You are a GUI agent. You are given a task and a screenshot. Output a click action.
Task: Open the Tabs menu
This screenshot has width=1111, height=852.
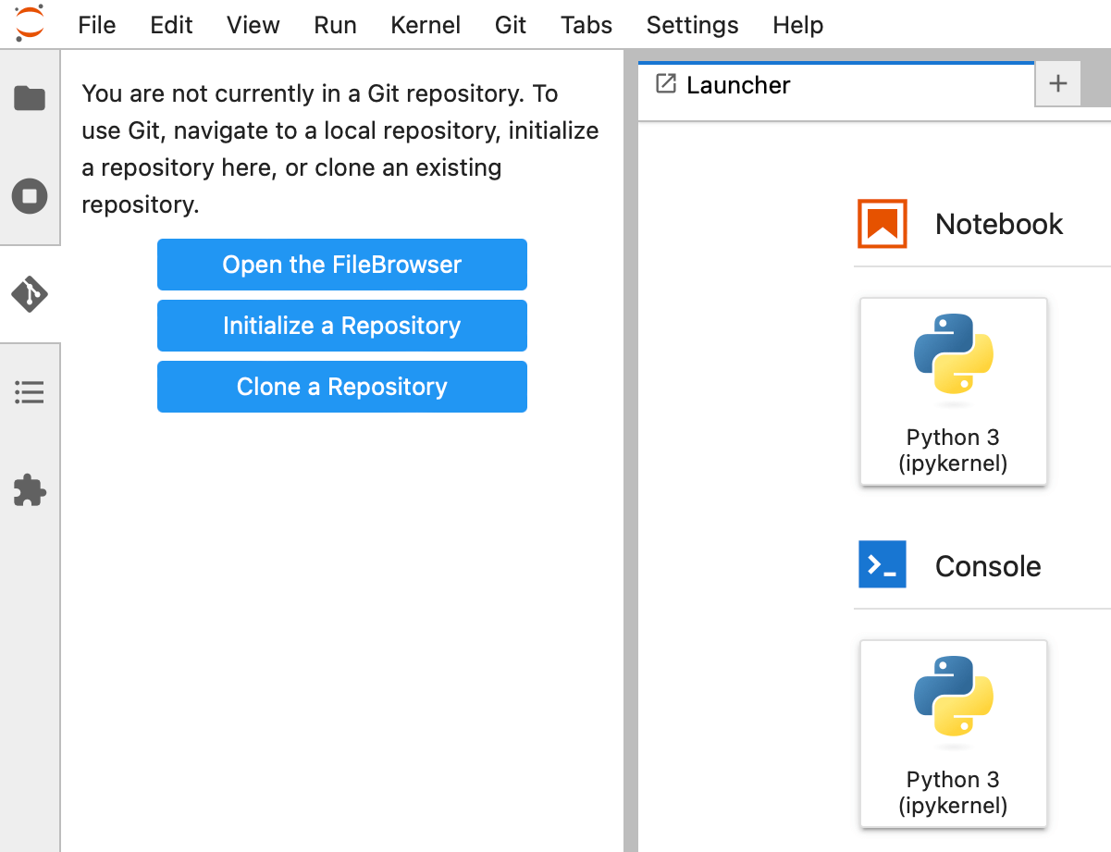(x=586, y=25)
